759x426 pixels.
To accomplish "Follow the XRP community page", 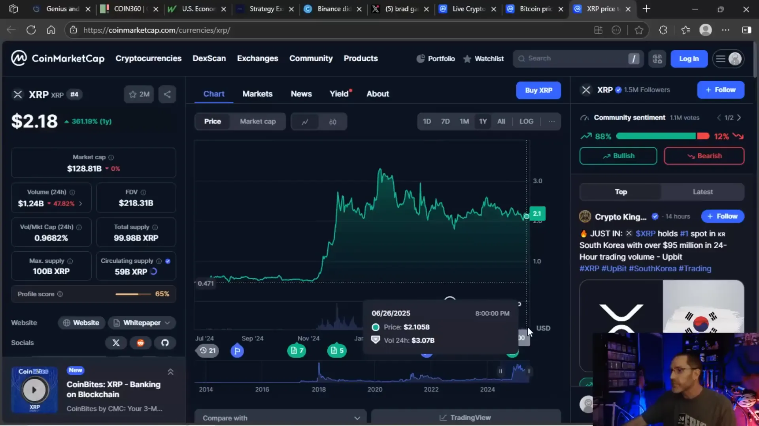I will tap(721, 90).
